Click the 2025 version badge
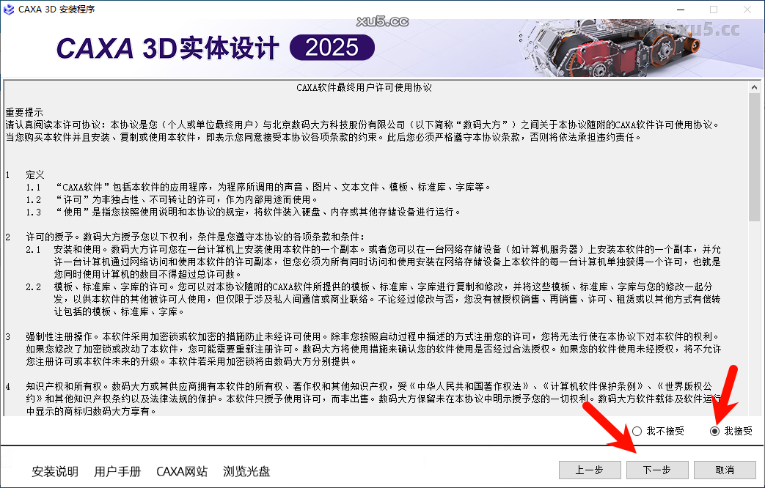Image resolution: width=765 pixels, height=488 pixels. tap(332, 46)
